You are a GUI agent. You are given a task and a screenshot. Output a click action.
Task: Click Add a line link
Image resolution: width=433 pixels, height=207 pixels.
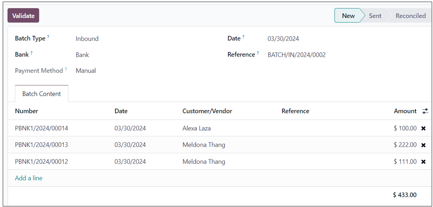point(29,178)
